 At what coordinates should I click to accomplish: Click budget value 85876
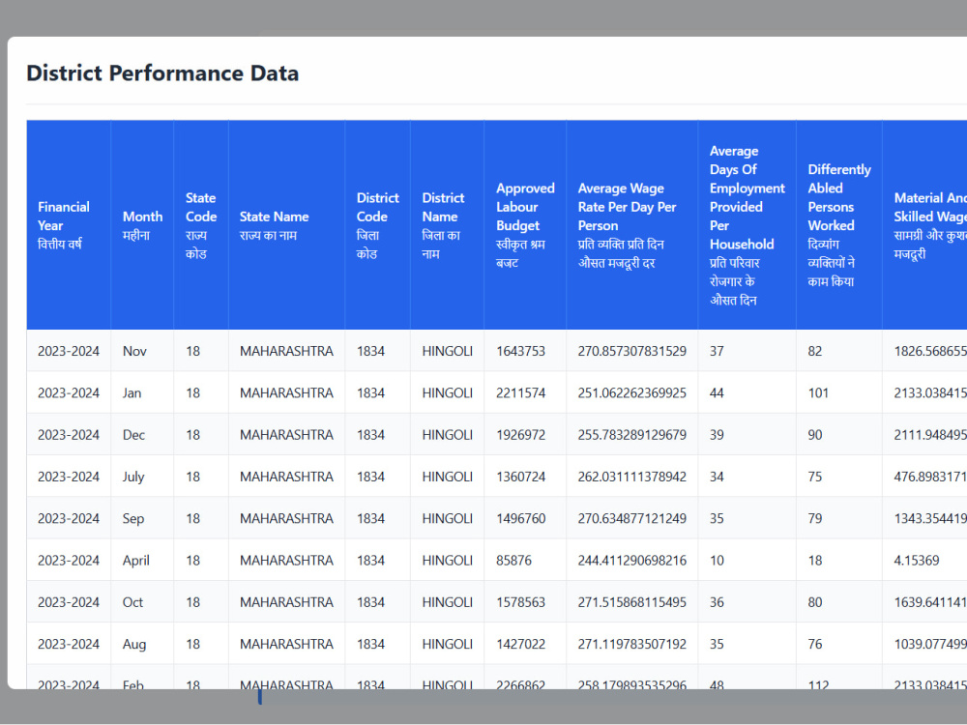coord(513,561)
